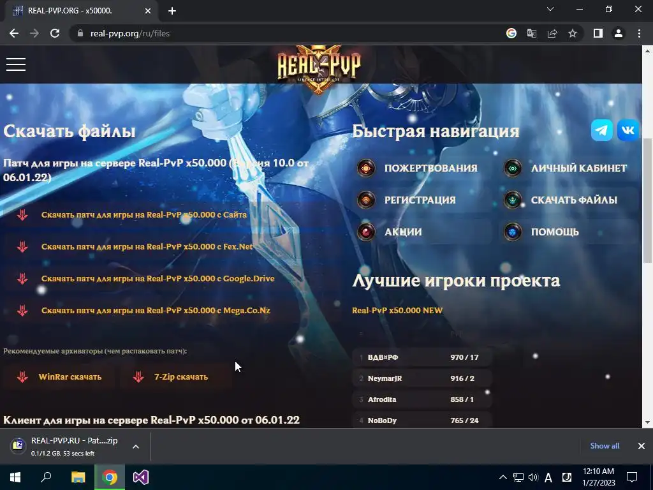The image size is (653, 490).
Task: Click the Google icon in address bar
Action: click(x=511, y=33)
